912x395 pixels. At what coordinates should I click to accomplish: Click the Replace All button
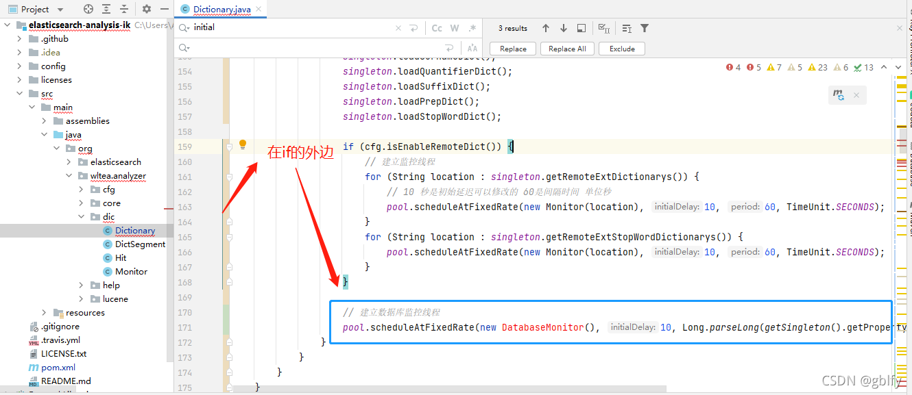[567, 49]
